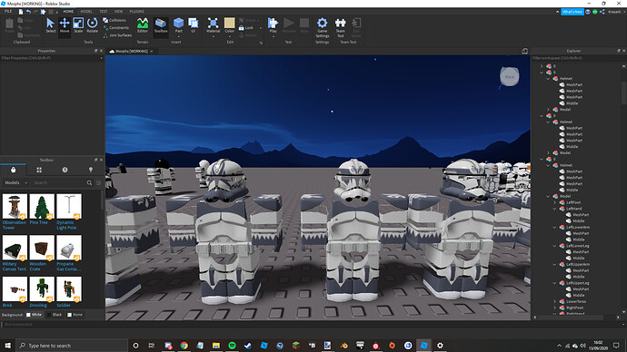The image size is (627, 352).
Task: Expand the LowerTorso tree node
Action: pyautogui.click(x=555, y=302)
